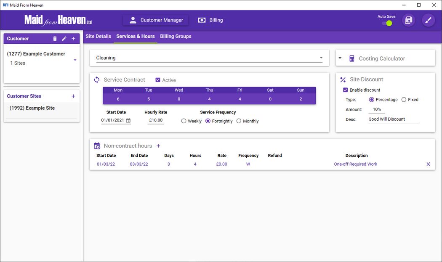442x262 pixels.
Task: Expand the Costing Calculator panel
Action: click(x=340, y=58)
